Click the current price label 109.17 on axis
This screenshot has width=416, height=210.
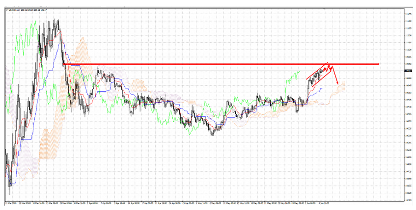click(x=409, y=71)
